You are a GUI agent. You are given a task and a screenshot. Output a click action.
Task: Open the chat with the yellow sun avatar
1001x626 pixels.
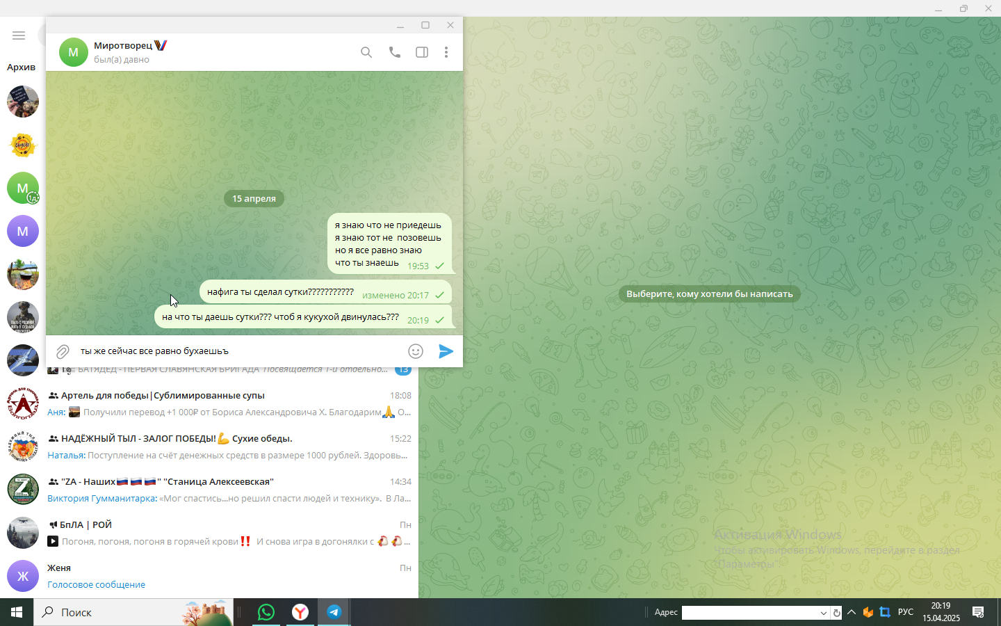point(23,145)
